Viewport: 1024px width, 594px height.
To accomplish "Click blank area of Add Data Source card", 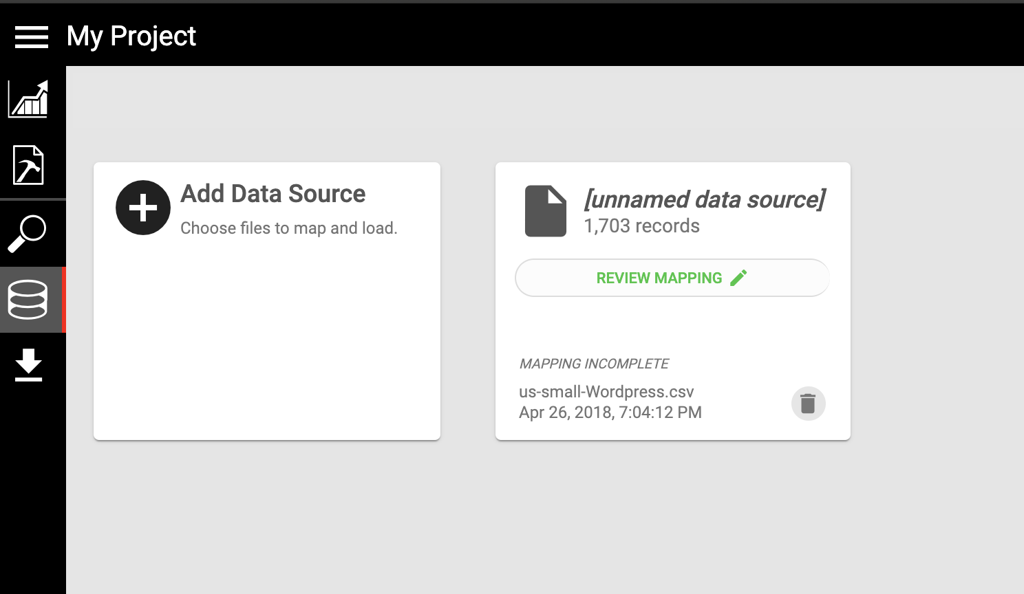I will (267, 344).
